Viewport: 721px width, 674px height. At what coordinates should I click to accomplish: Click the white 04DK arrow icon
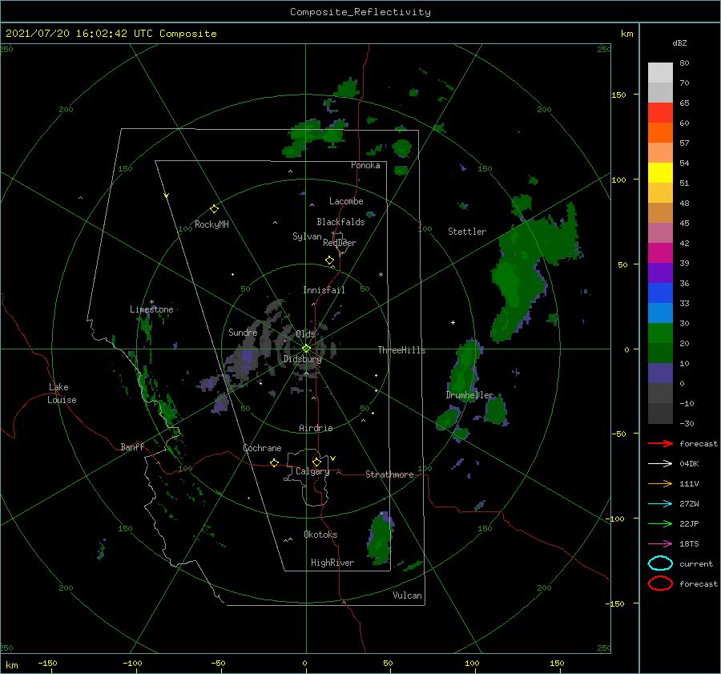[x=660, y=464]
